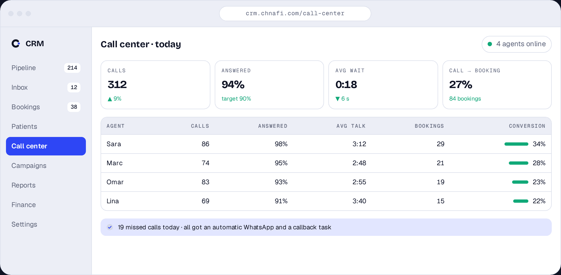
Task: Select agent Omar's name
Action: click(x=115, y=182)
